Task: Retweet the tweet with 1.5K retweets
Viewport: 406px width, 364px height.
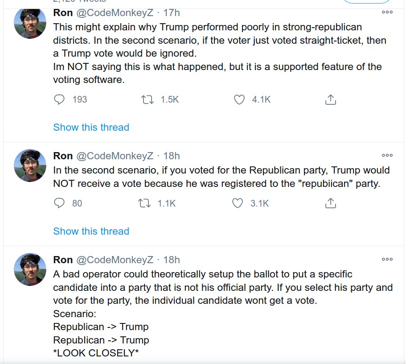Action: coord(148,99)
